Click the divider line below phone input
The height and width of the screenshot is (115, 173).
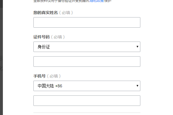click(86, 112)
